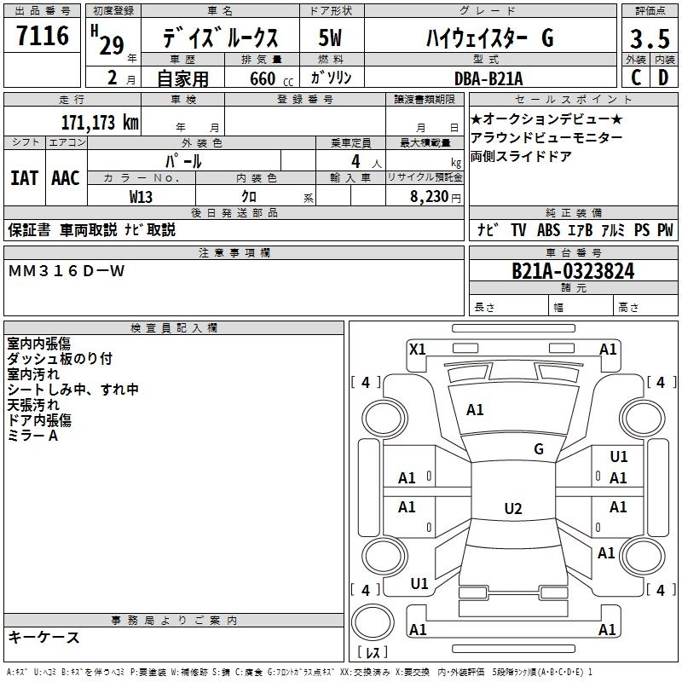Select inspector note ドア内張傷

coord(39,420)
